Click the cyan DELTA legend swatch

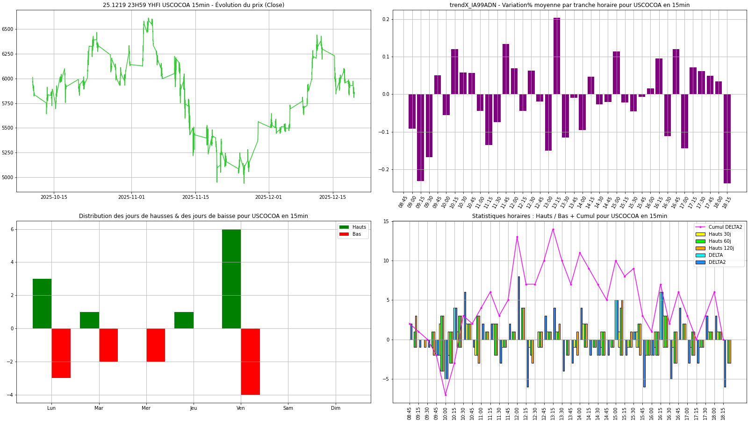(700, 255)
